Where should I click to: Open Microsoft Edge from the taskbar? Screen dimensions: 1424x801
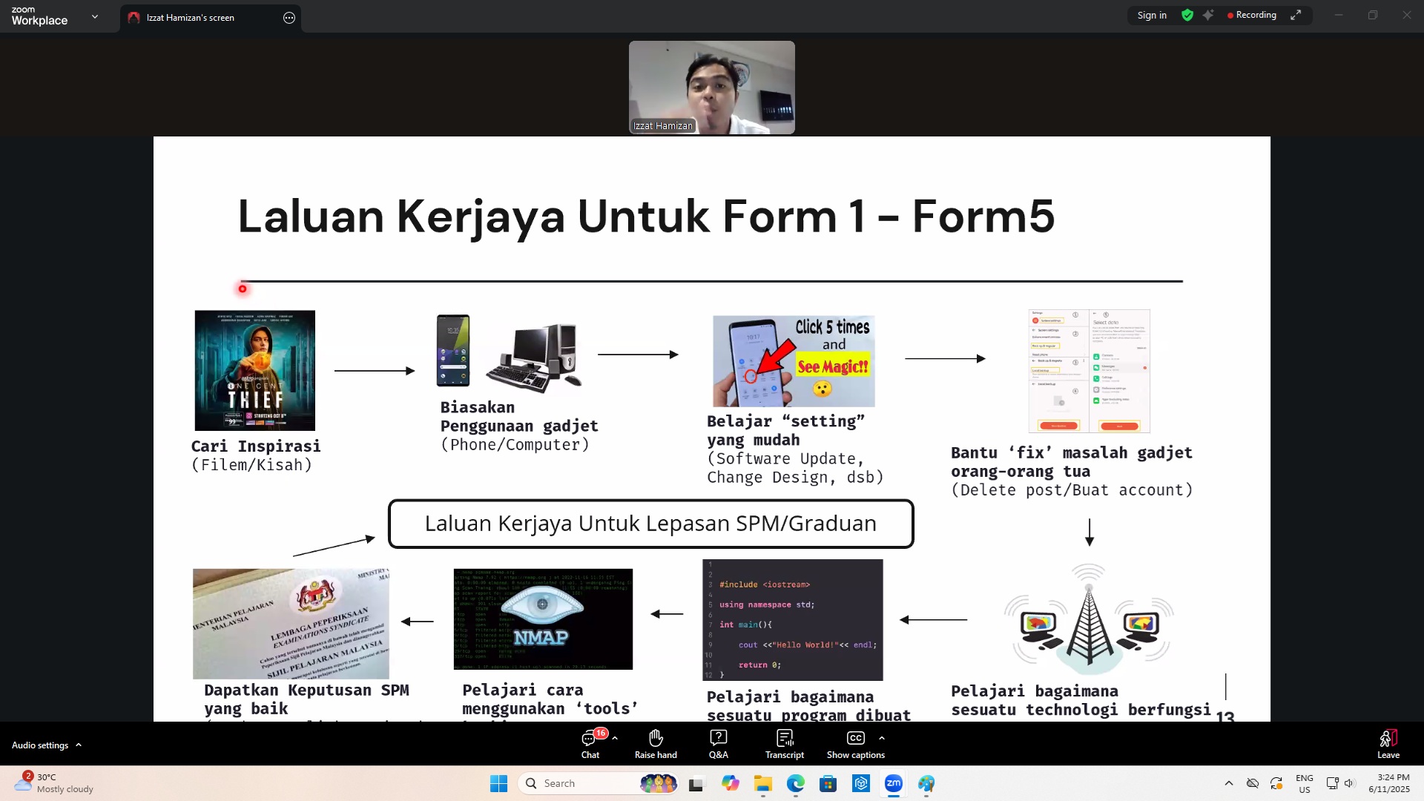click(x=796, y=783)
